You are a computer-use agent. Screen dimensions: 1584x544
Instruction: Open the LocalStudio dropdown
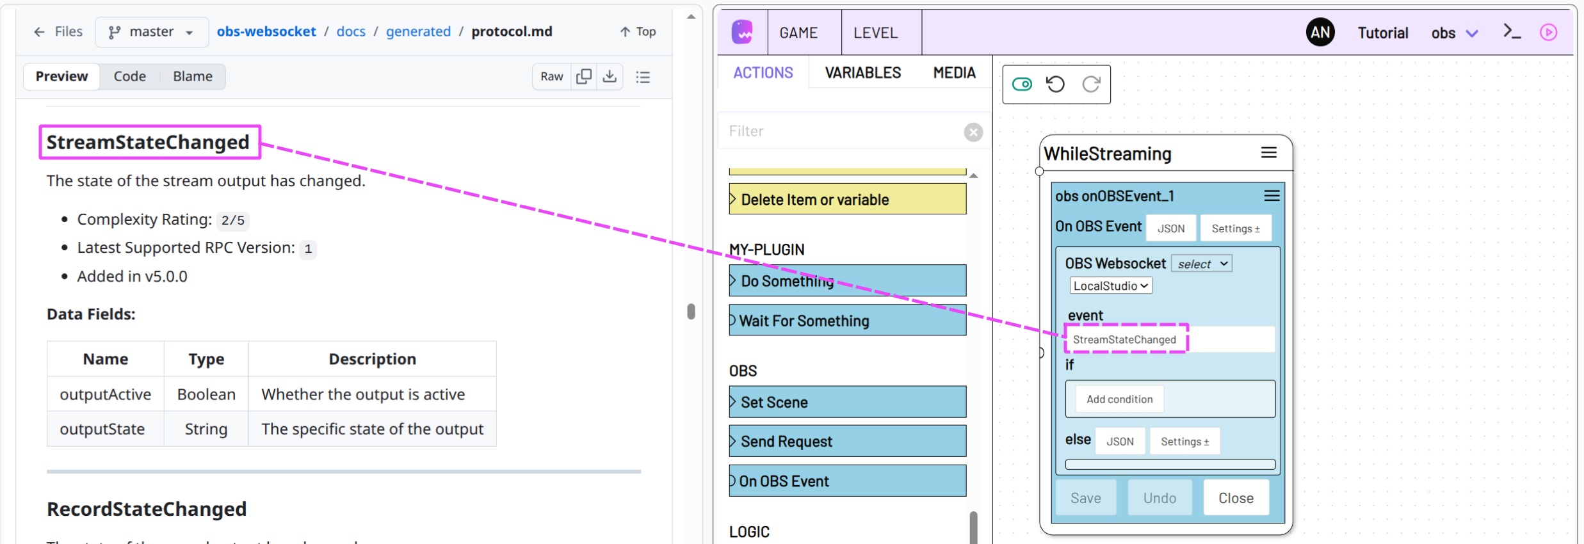[1110, 286]
